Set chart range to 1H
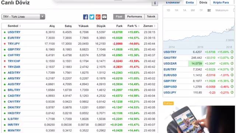This screenshot has width=236, height=133. pos(176,10)
